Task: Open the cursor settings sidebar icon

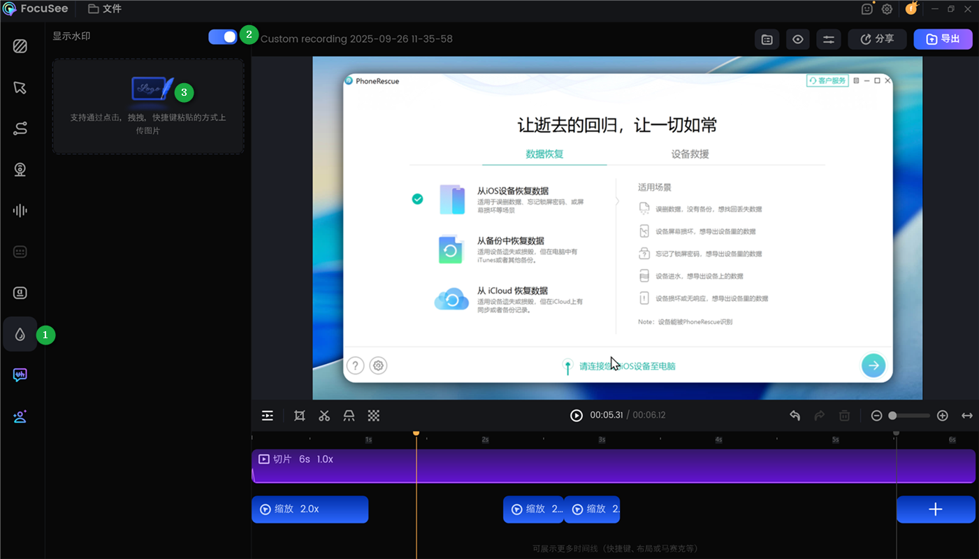Action: click(x=20, y=88)
